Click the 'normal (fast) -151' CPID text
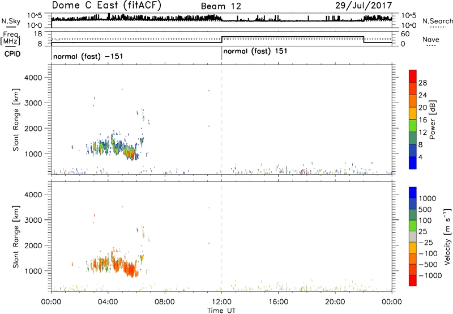 pos(88,56)
